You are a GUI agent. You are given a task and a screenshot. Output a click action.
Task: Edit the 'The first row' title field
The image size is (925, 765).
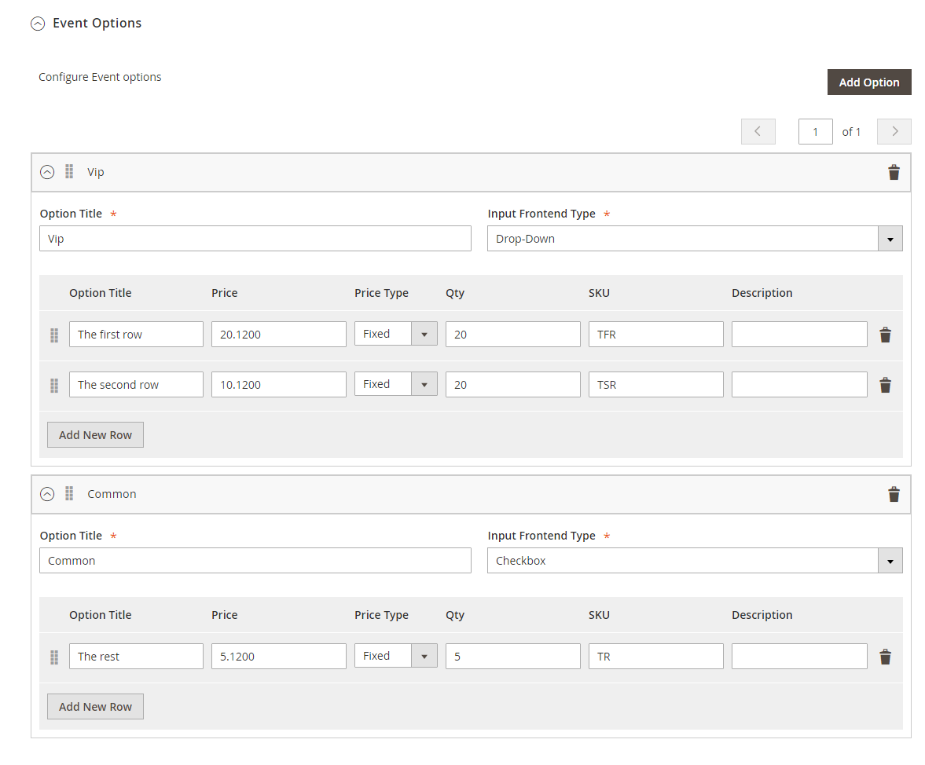pyautogui.click(x=136, y=334)
